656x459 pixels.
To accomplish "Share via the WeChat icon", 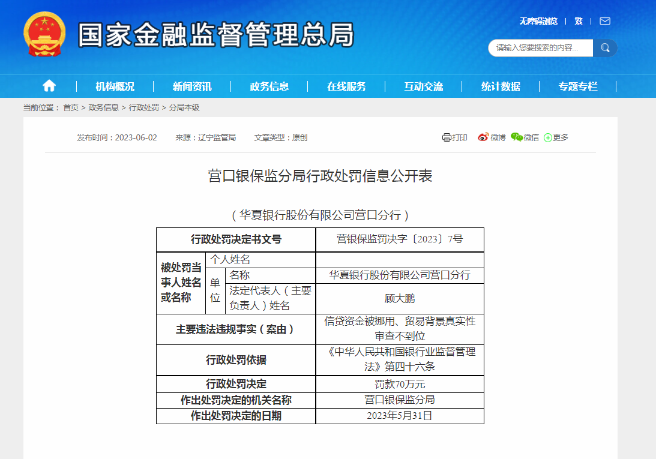I will (517, 137).
